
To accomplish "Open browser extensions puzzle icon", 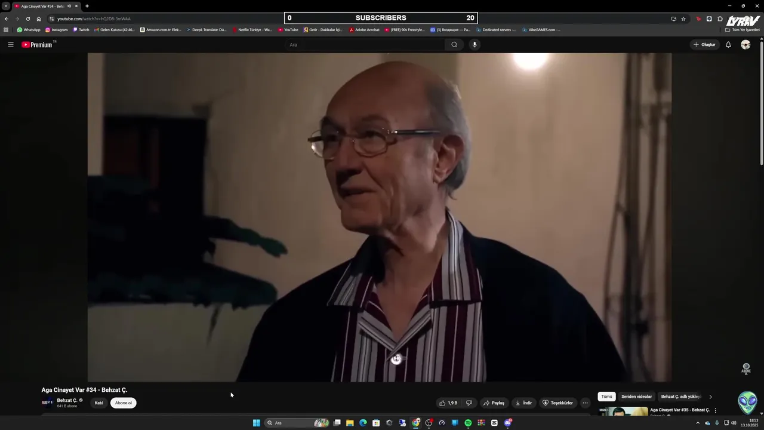I will coord(720,19).
